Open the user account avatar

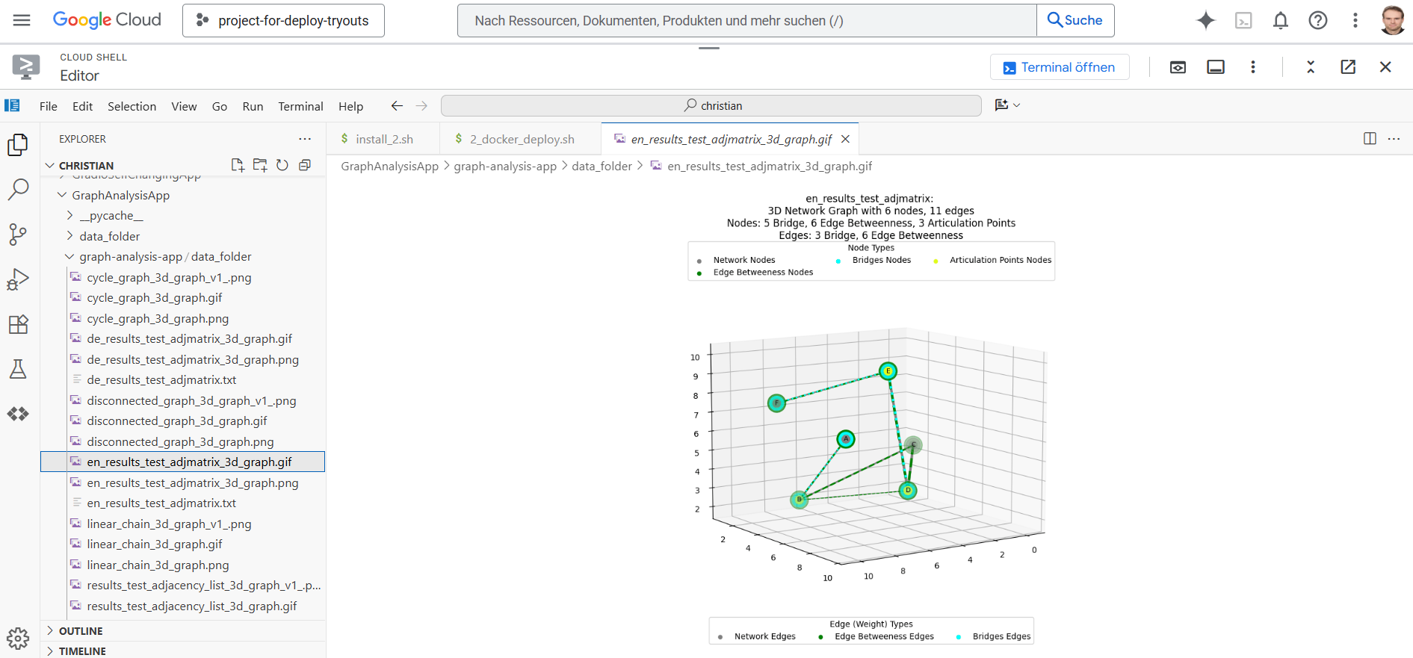click(1393, 20)
